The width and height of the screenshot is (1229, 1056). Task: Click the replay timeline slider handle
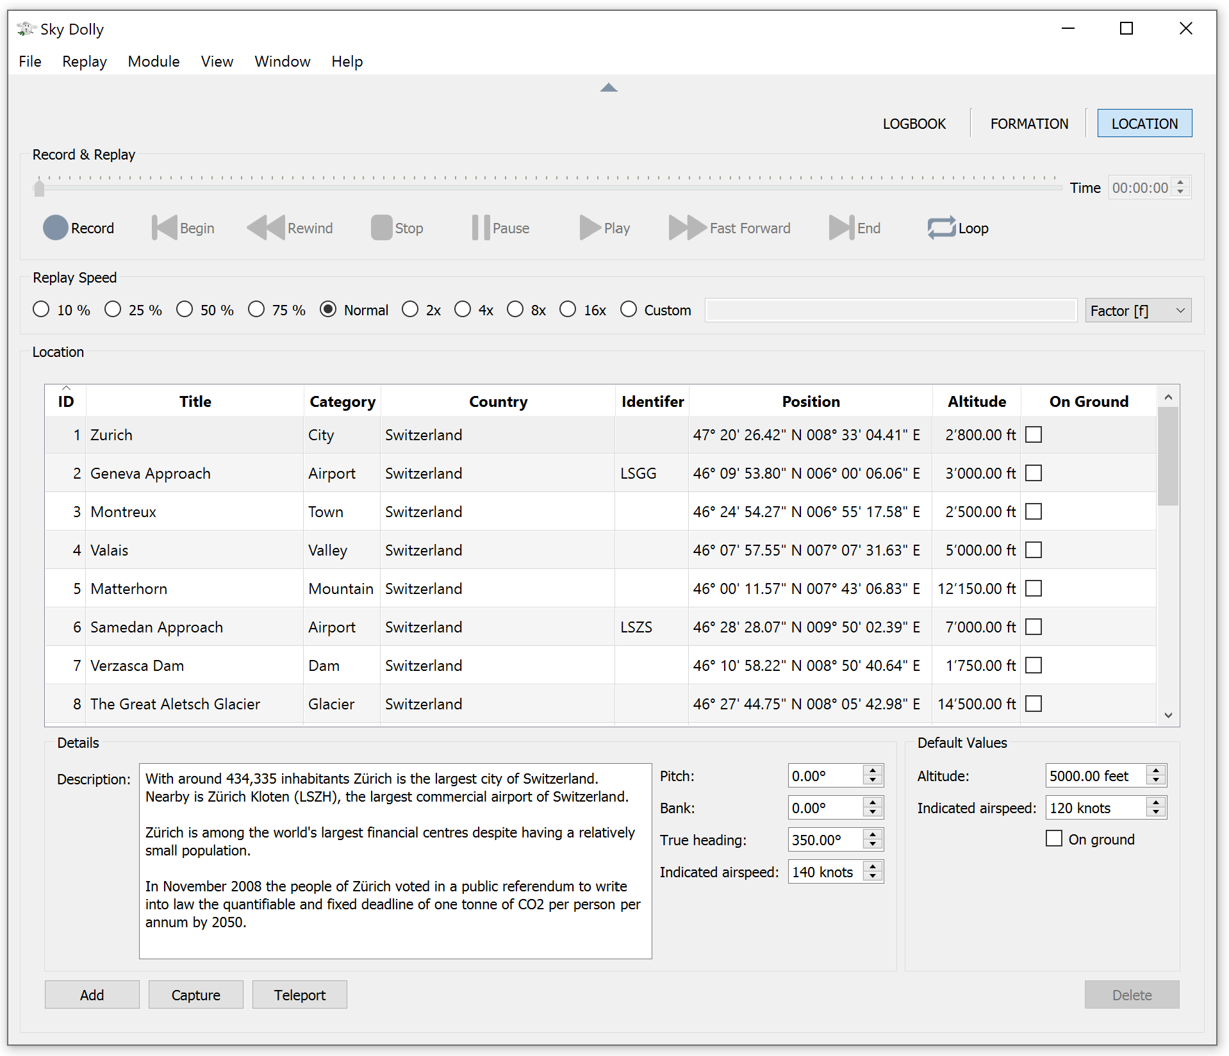point(39,188)
